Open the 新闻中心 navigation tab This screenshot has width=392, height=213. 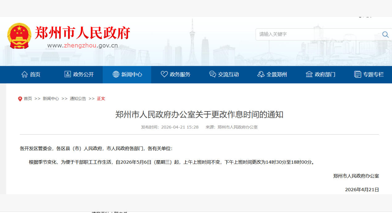(131, 74)
